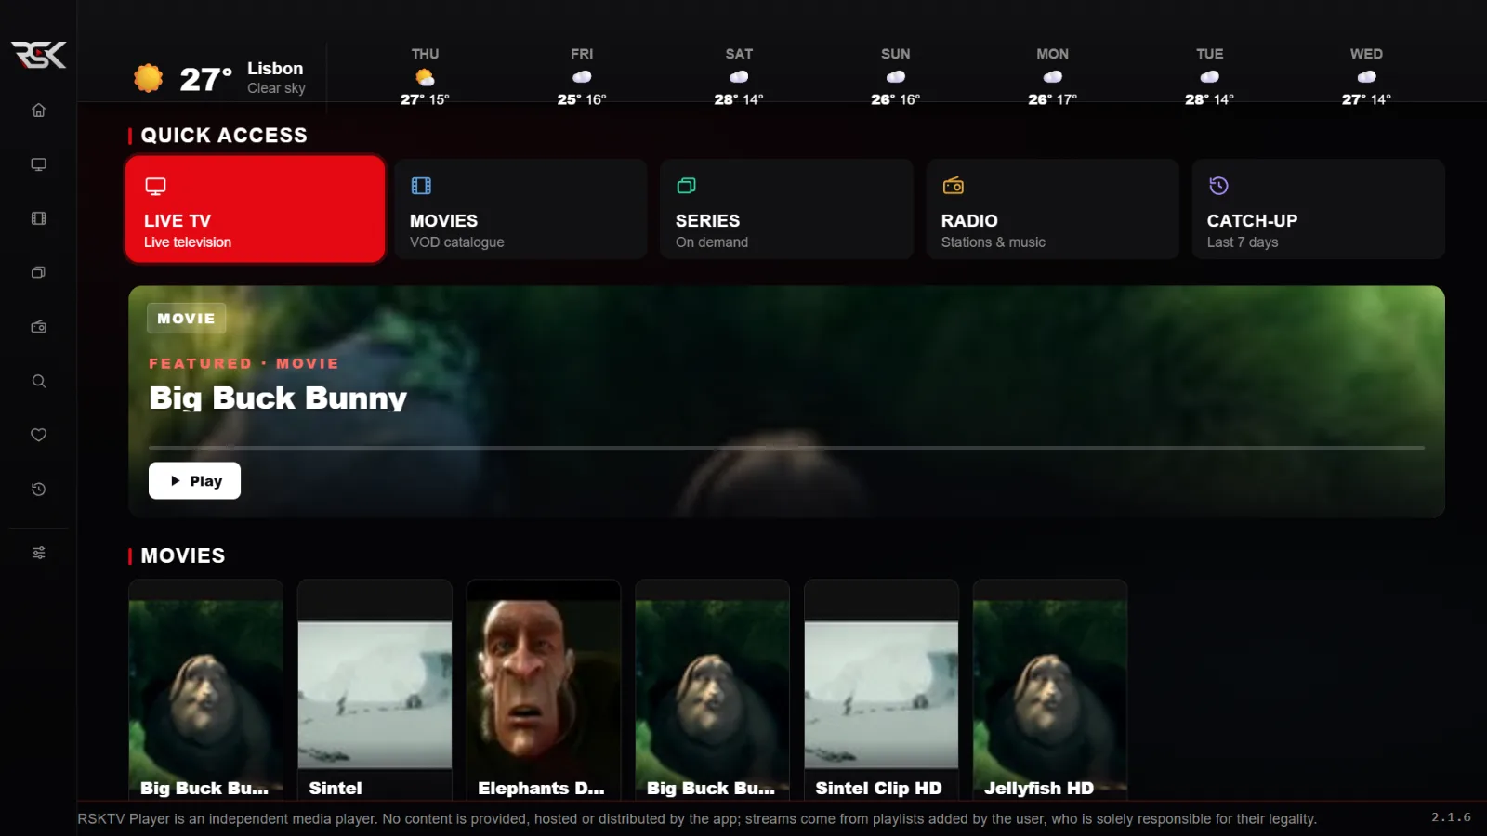The width and height of the screenshot is (1487, 836).
Task: Click the 27° current temperature
Action: coord(205,80)
